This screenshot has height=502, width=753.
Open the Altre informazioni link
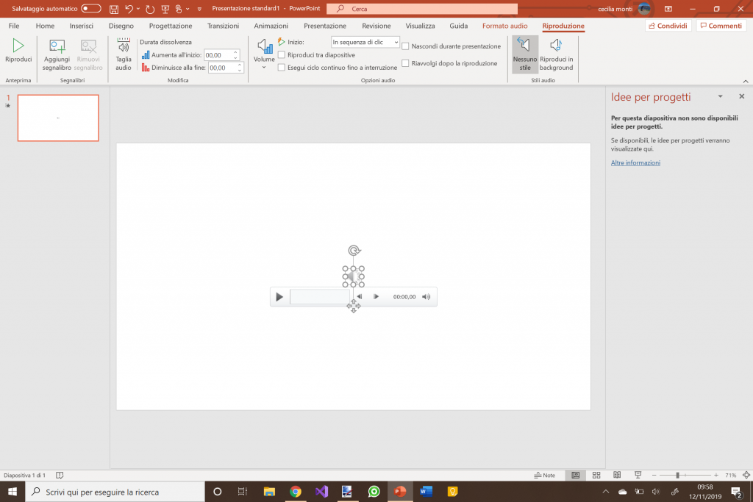coord(635,162)
